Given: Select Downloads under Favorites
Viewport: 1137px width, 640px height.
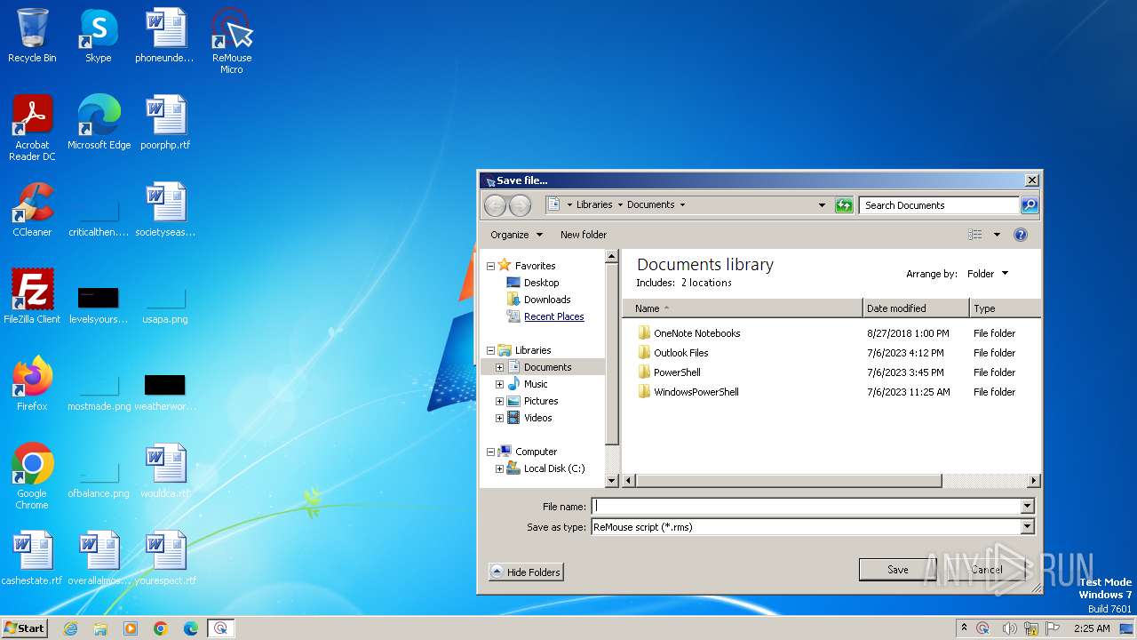Looking at the screenshot, I should 547,300.
